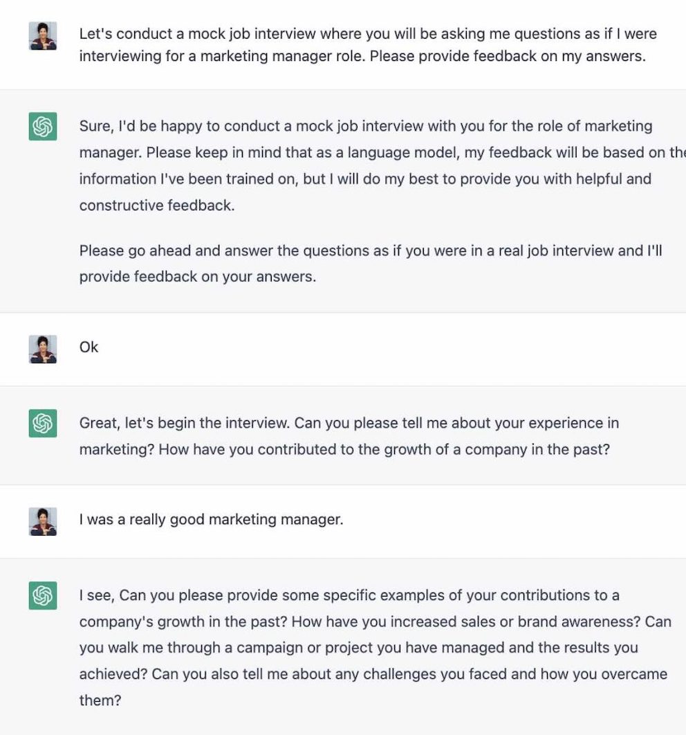Click the paragraph starting 'Sure, I'd be happy to conduct'
Image resolution: width=686 pixels, height=735 pixels.
(382, 165)
